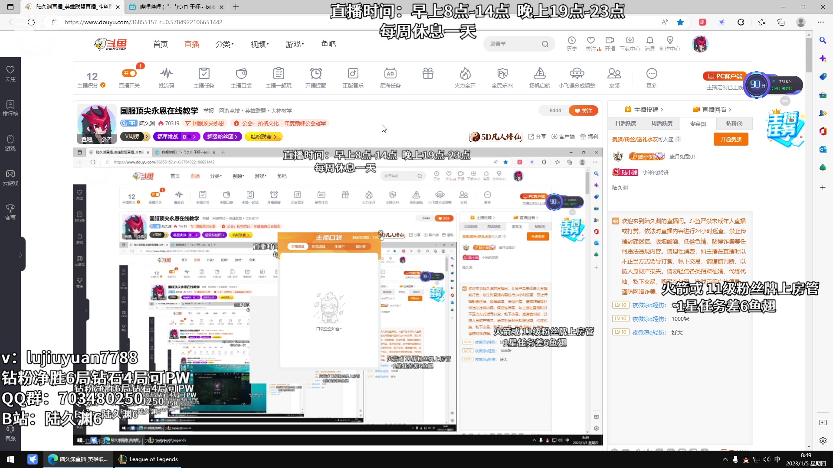Switch to the 钻粉(3) tab
The width and height of the screenshot is (833, 468).
point(734,123)
